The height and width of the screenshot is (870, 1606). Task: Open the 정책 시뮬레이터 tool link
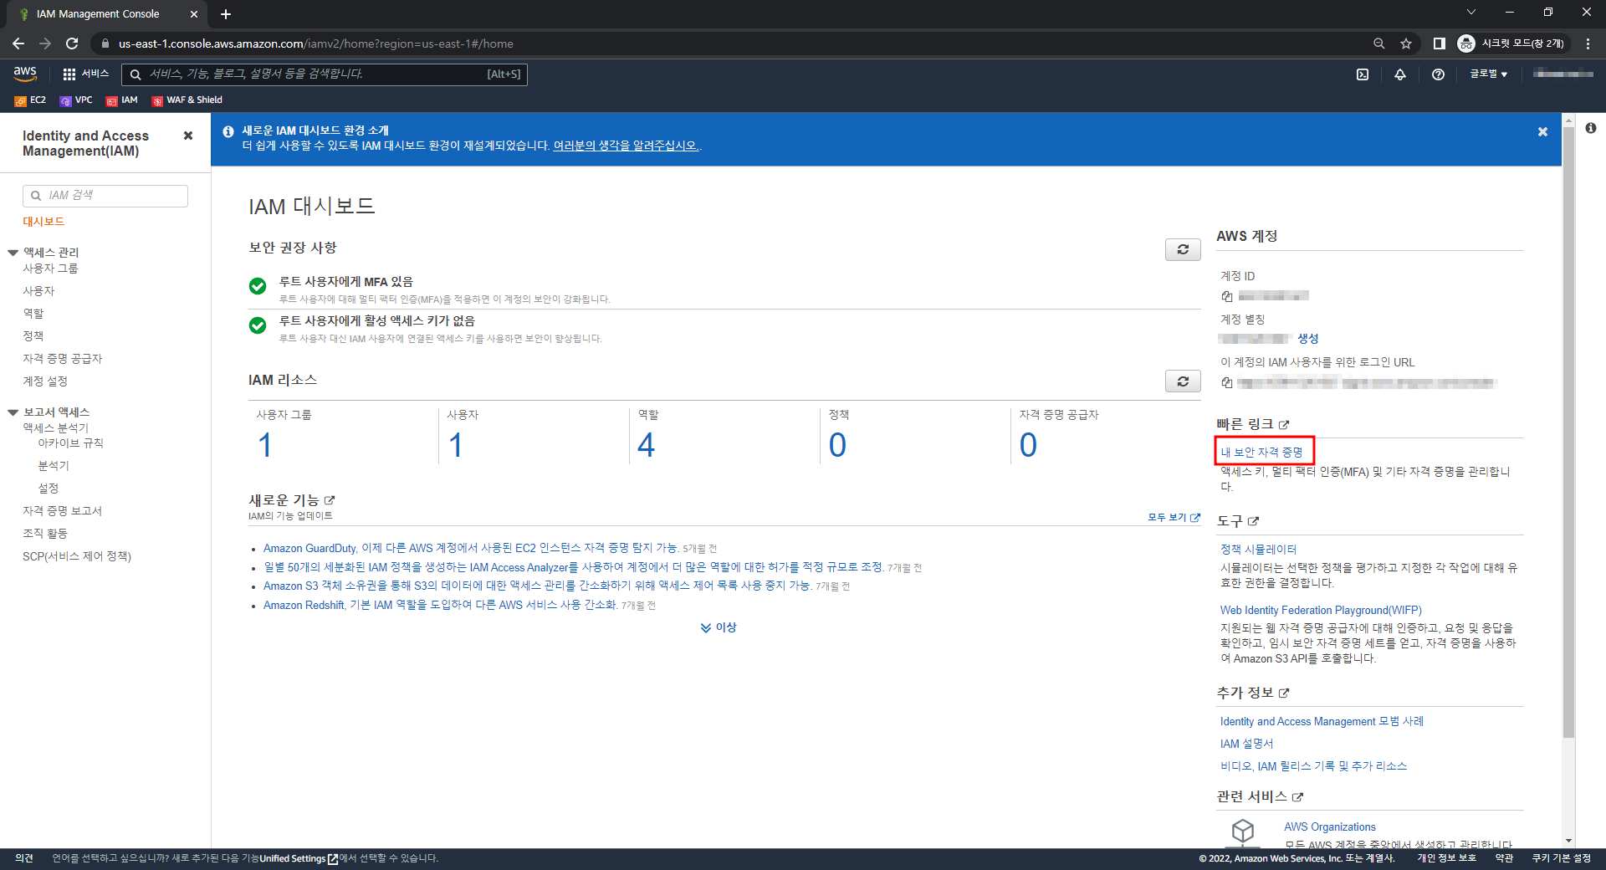click(1258, 550)
